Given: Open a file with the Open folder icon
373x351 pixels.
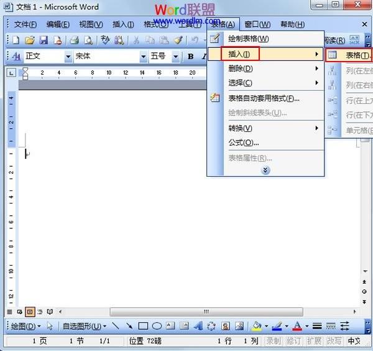Looking at the screenshot, I should coord(29,40).
